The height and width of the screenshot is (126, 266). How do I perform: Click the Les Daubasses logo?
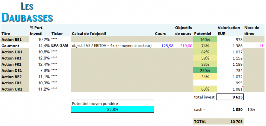coord(27,12)
